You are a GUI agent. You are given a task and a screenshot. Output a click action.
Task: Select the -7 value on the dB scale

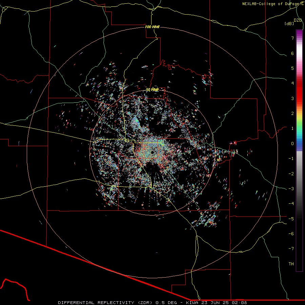(291, 249)
